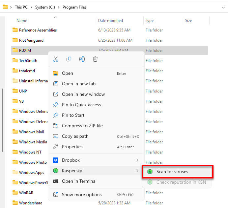Click the Dropbox icon in context menu

pos(56,160)
